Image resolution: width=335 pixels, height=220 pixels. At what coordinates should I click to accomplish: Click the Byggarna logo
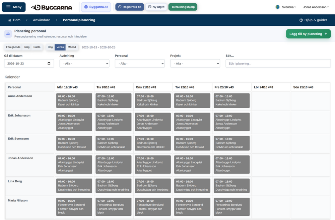click(x=52, y=7)
